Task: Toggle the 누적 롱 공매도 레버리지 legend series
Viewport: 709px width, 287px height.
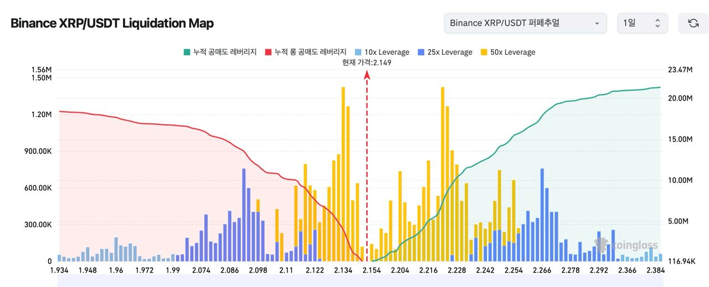Action: click(x=306, y=52)
